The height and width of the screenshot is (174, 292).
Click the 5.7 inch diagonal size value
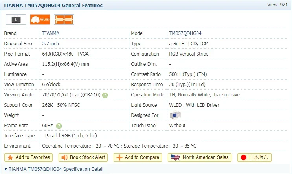(50, 44)
